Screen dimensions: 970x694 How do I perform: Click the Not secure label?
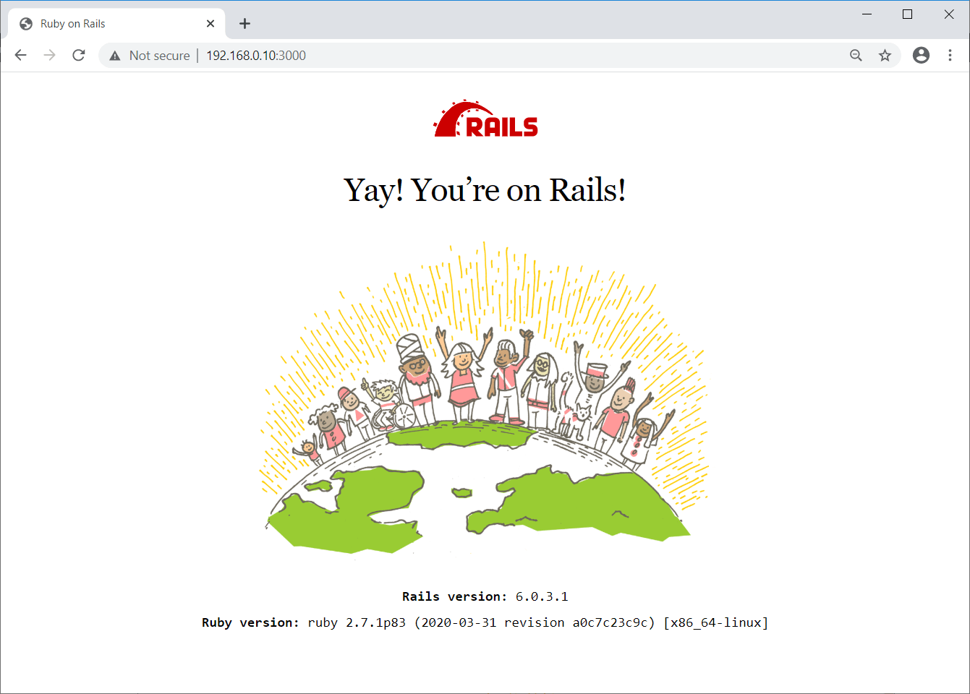(x=159, y=56)
